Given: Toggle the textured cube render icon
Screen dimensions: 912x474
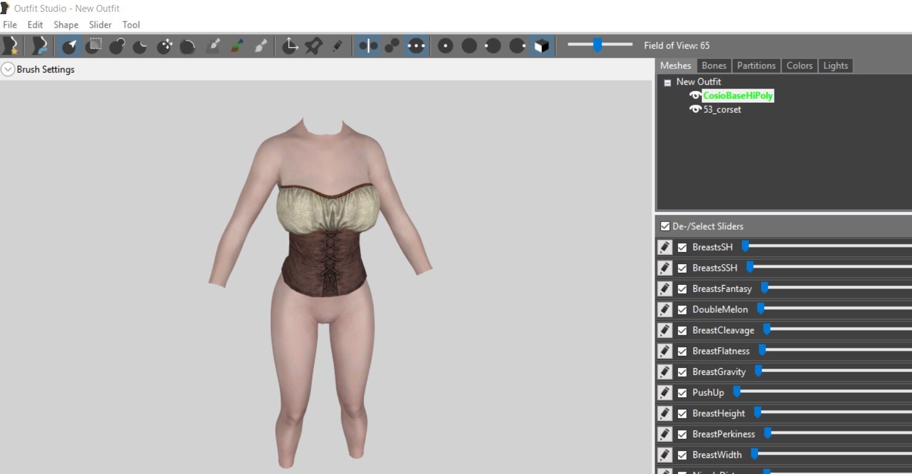Looking at the screenshot, I should click(x=541, y=46).
